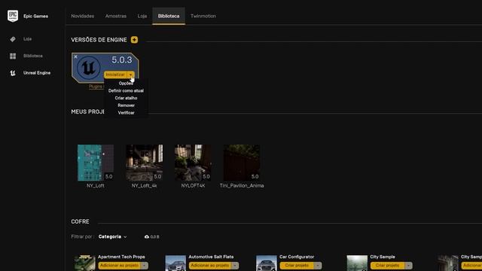The height and width of the screenshot is (271, 482).
Task: Expand the Categoria filter dropdown
Action: coord(112,237)
